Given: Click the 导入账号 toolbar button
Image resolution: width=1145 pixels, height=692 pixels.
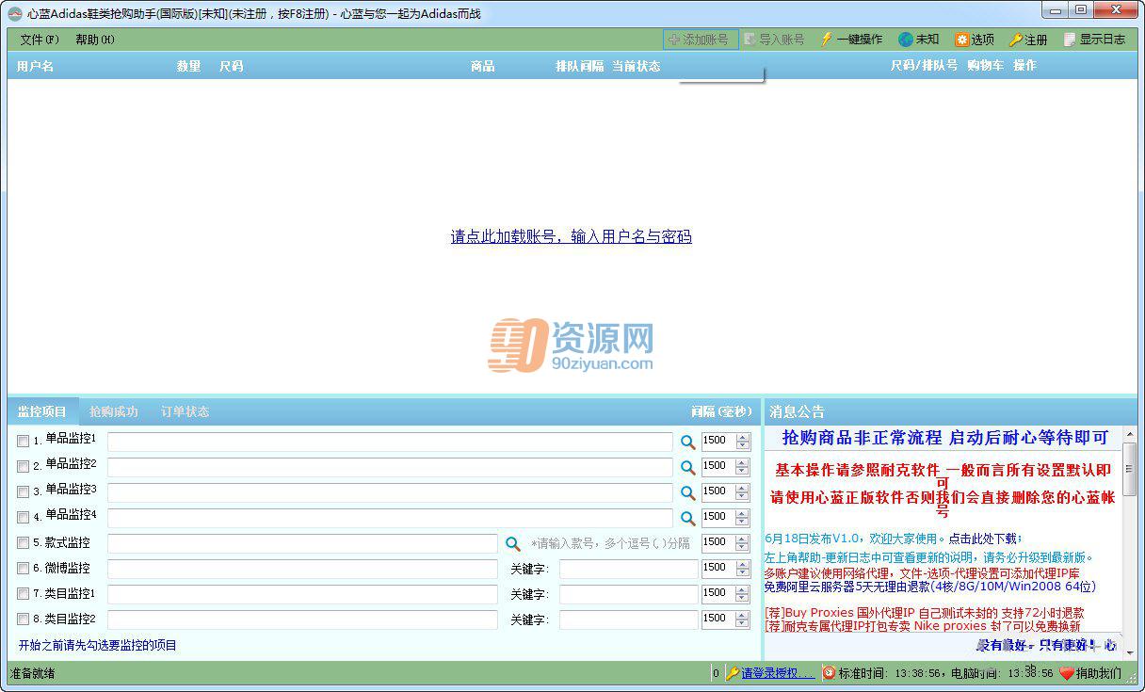Looking at the screenshot, I should click(774, 40).
